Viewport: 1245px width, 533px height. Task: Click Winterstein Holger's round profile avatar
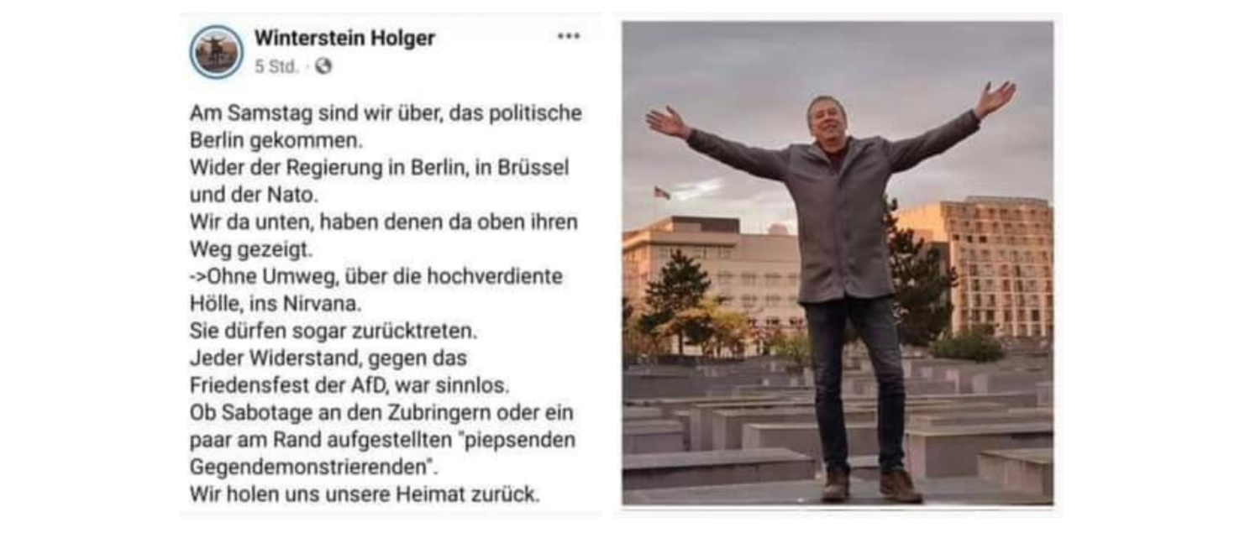pos(216,52)
